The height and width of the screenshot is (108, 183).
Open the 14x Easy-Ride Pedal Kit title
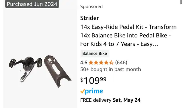click(128, 35)
